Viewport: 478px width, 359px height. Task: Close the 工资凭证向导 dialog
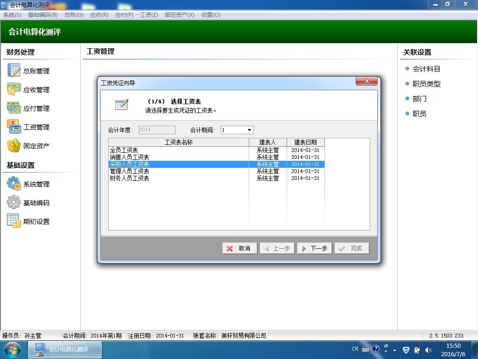[367, 81]
